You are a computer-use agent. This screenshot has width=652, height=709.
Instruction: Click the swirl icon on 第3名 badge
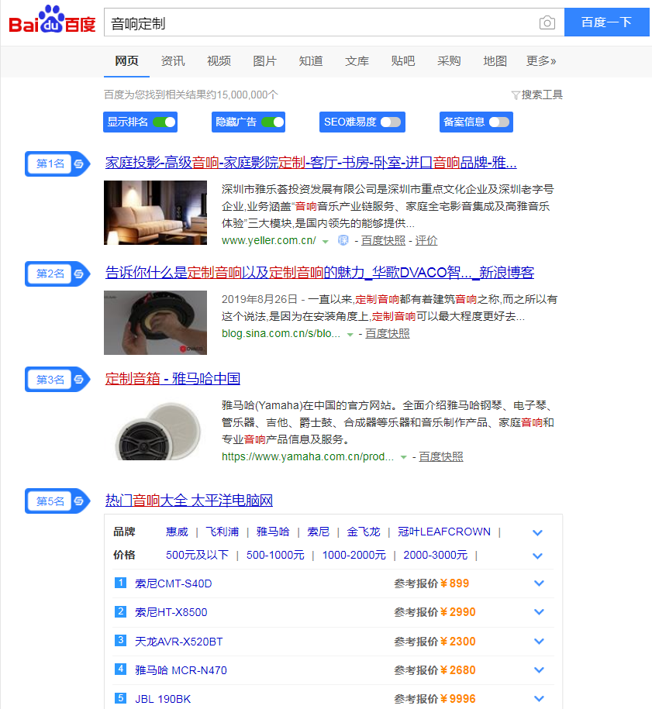click(x=79, y=380)
